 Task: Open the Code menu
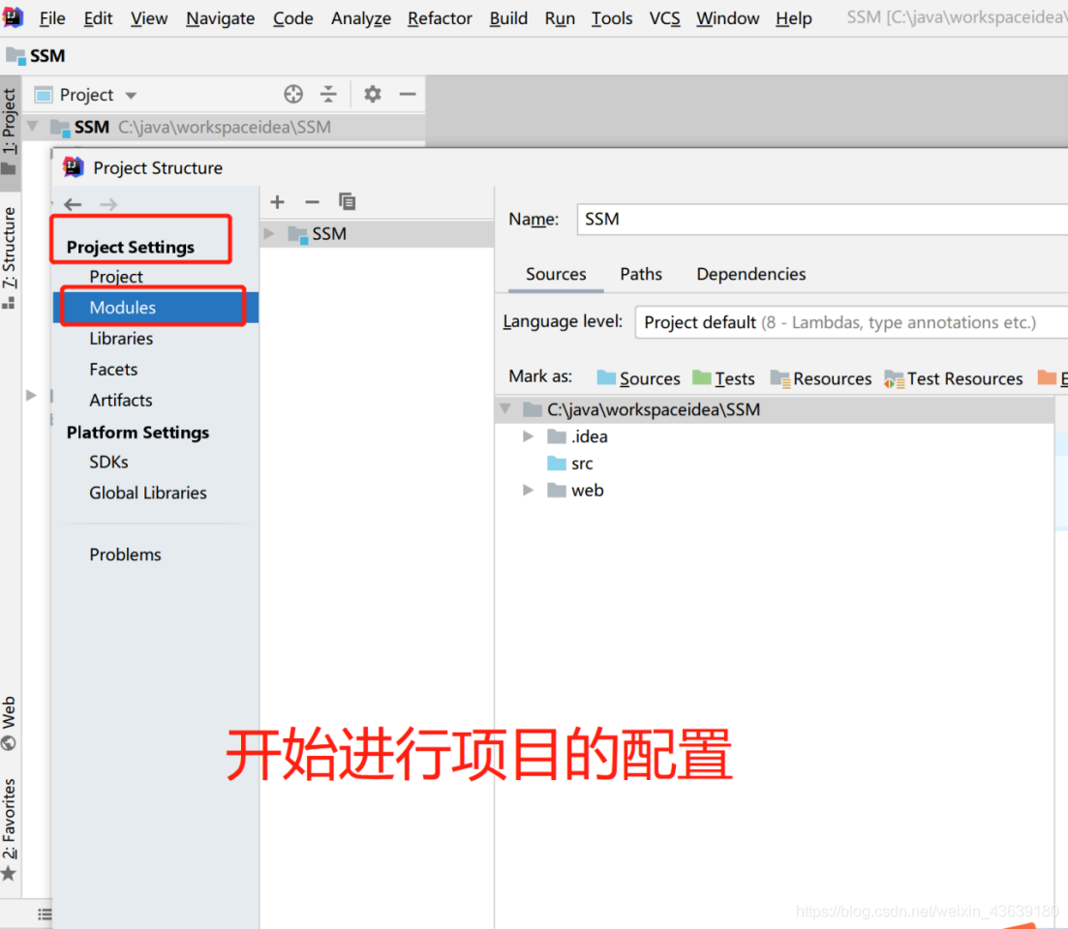292,17
